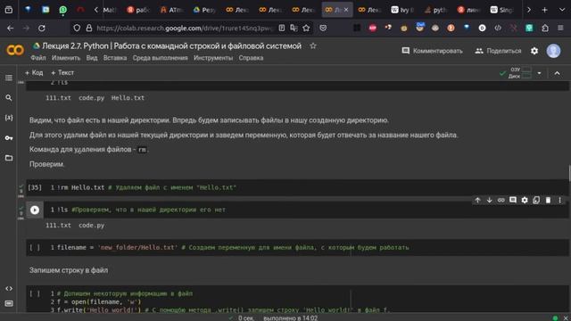Select the run bracket of cell [35]

pyautogui.click(x=35, y=187)
